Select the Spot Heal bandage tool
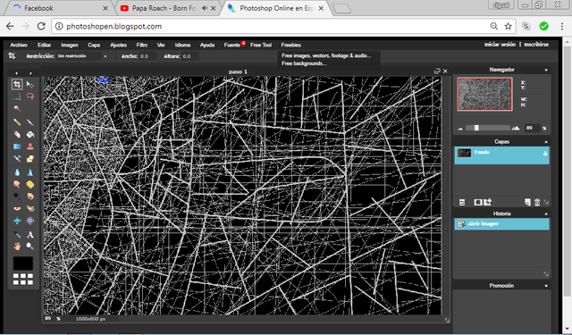 coord(30,208)
